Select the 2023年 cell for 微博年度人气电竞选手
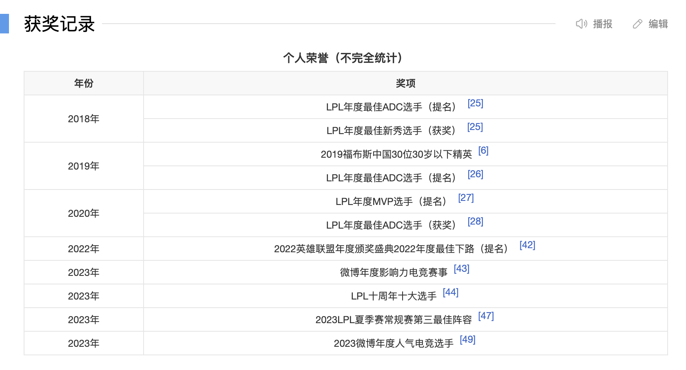The image size is (686, 370). [84, 343]
